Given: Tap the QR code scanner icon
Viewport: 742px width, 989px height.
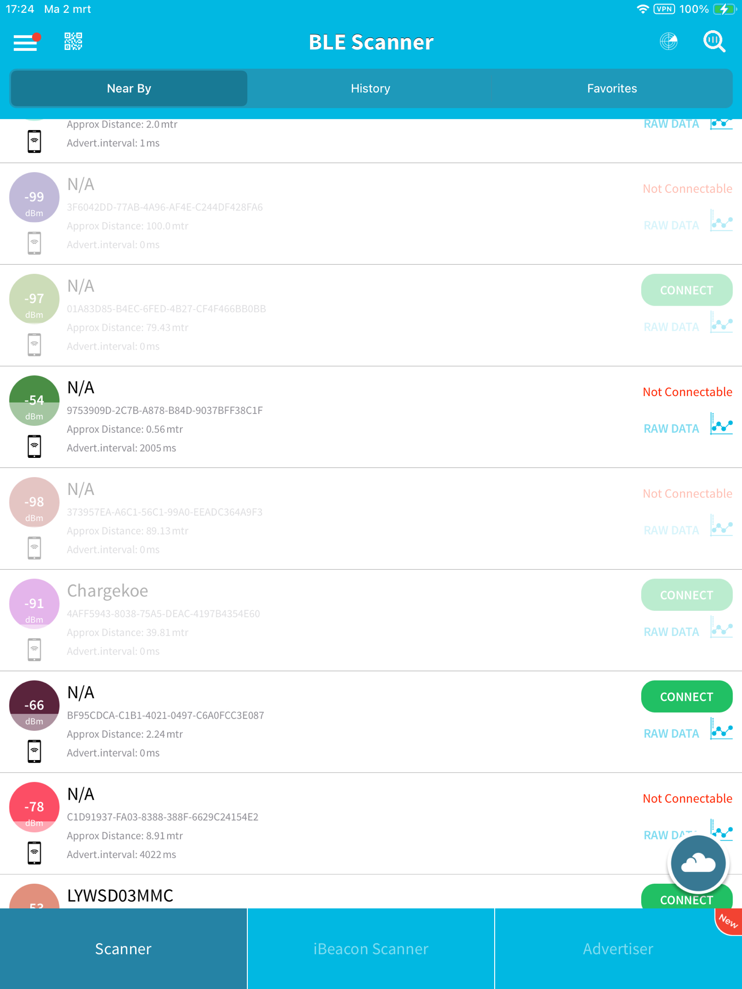Looking at the screenshot, I should click(x=73, y=42).
